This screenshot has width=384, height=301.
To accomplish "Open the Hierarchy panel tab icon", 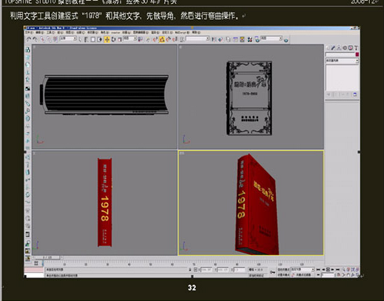I will coord(339,48).
